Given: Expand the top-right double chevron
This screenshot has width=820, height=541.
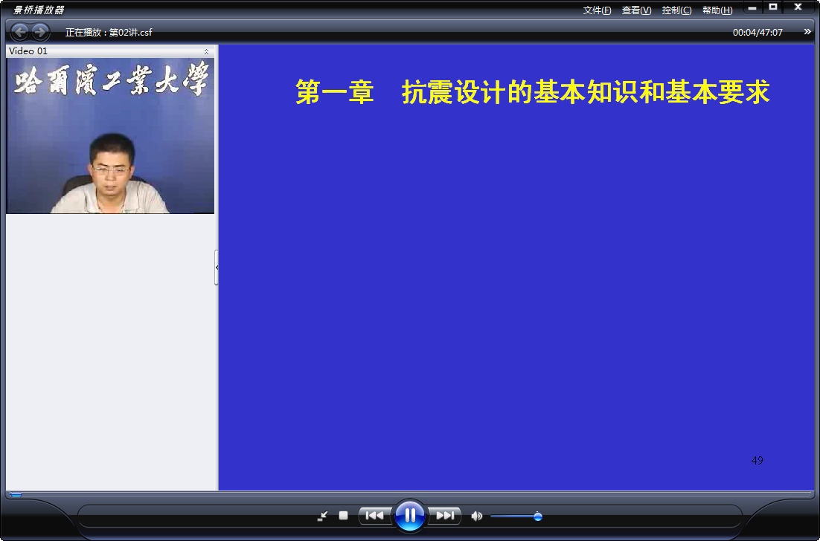Looking at the screenshot, I should [807, 33].
